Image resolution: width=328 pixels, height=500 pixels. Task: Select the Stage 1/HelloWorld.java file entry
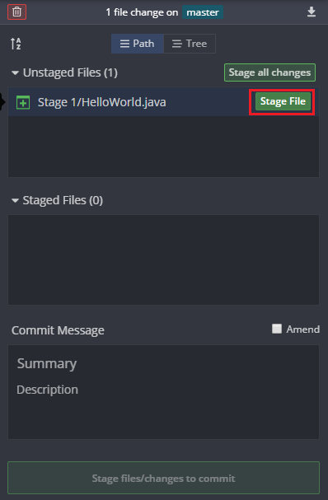pos(163,102)
